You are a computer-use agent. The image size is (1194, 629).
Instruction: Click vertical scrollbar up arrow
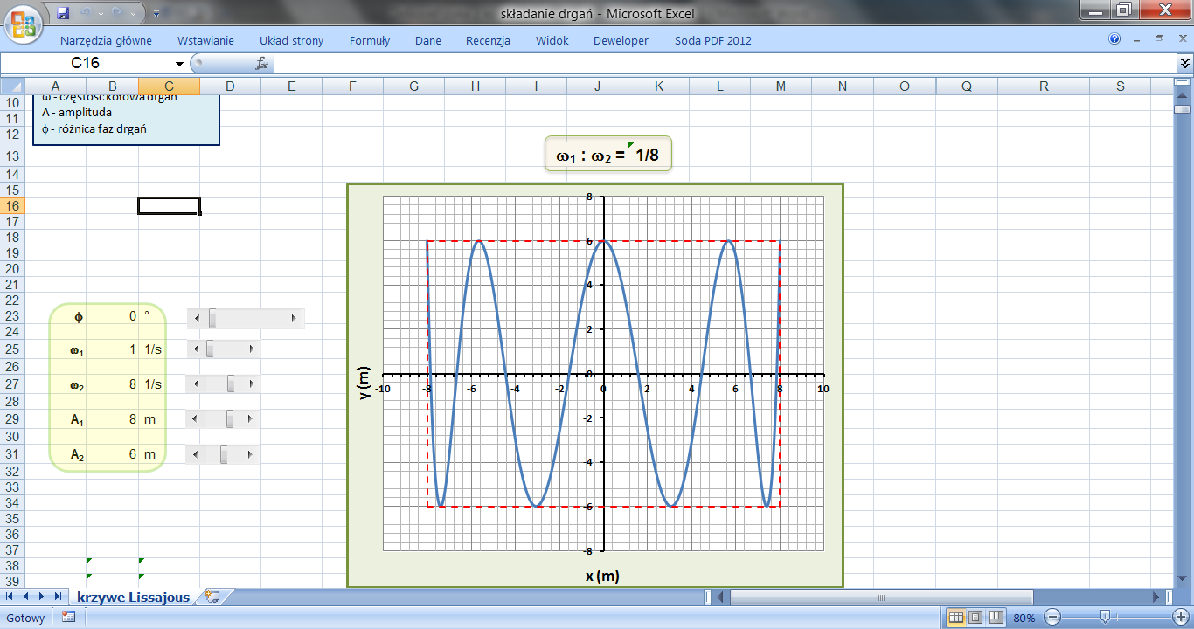click(1184, 93)
